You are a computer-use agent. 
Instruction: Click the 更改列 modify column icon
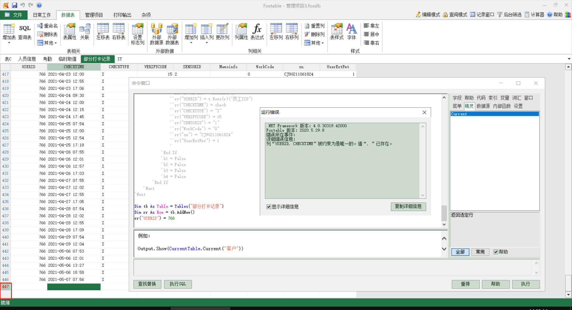(x=223, y=32)
